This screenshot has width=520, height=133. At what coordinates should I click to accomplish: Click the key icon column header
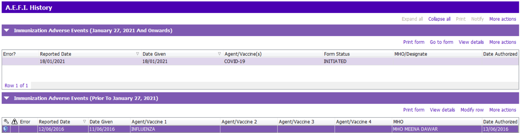(6, 122)
